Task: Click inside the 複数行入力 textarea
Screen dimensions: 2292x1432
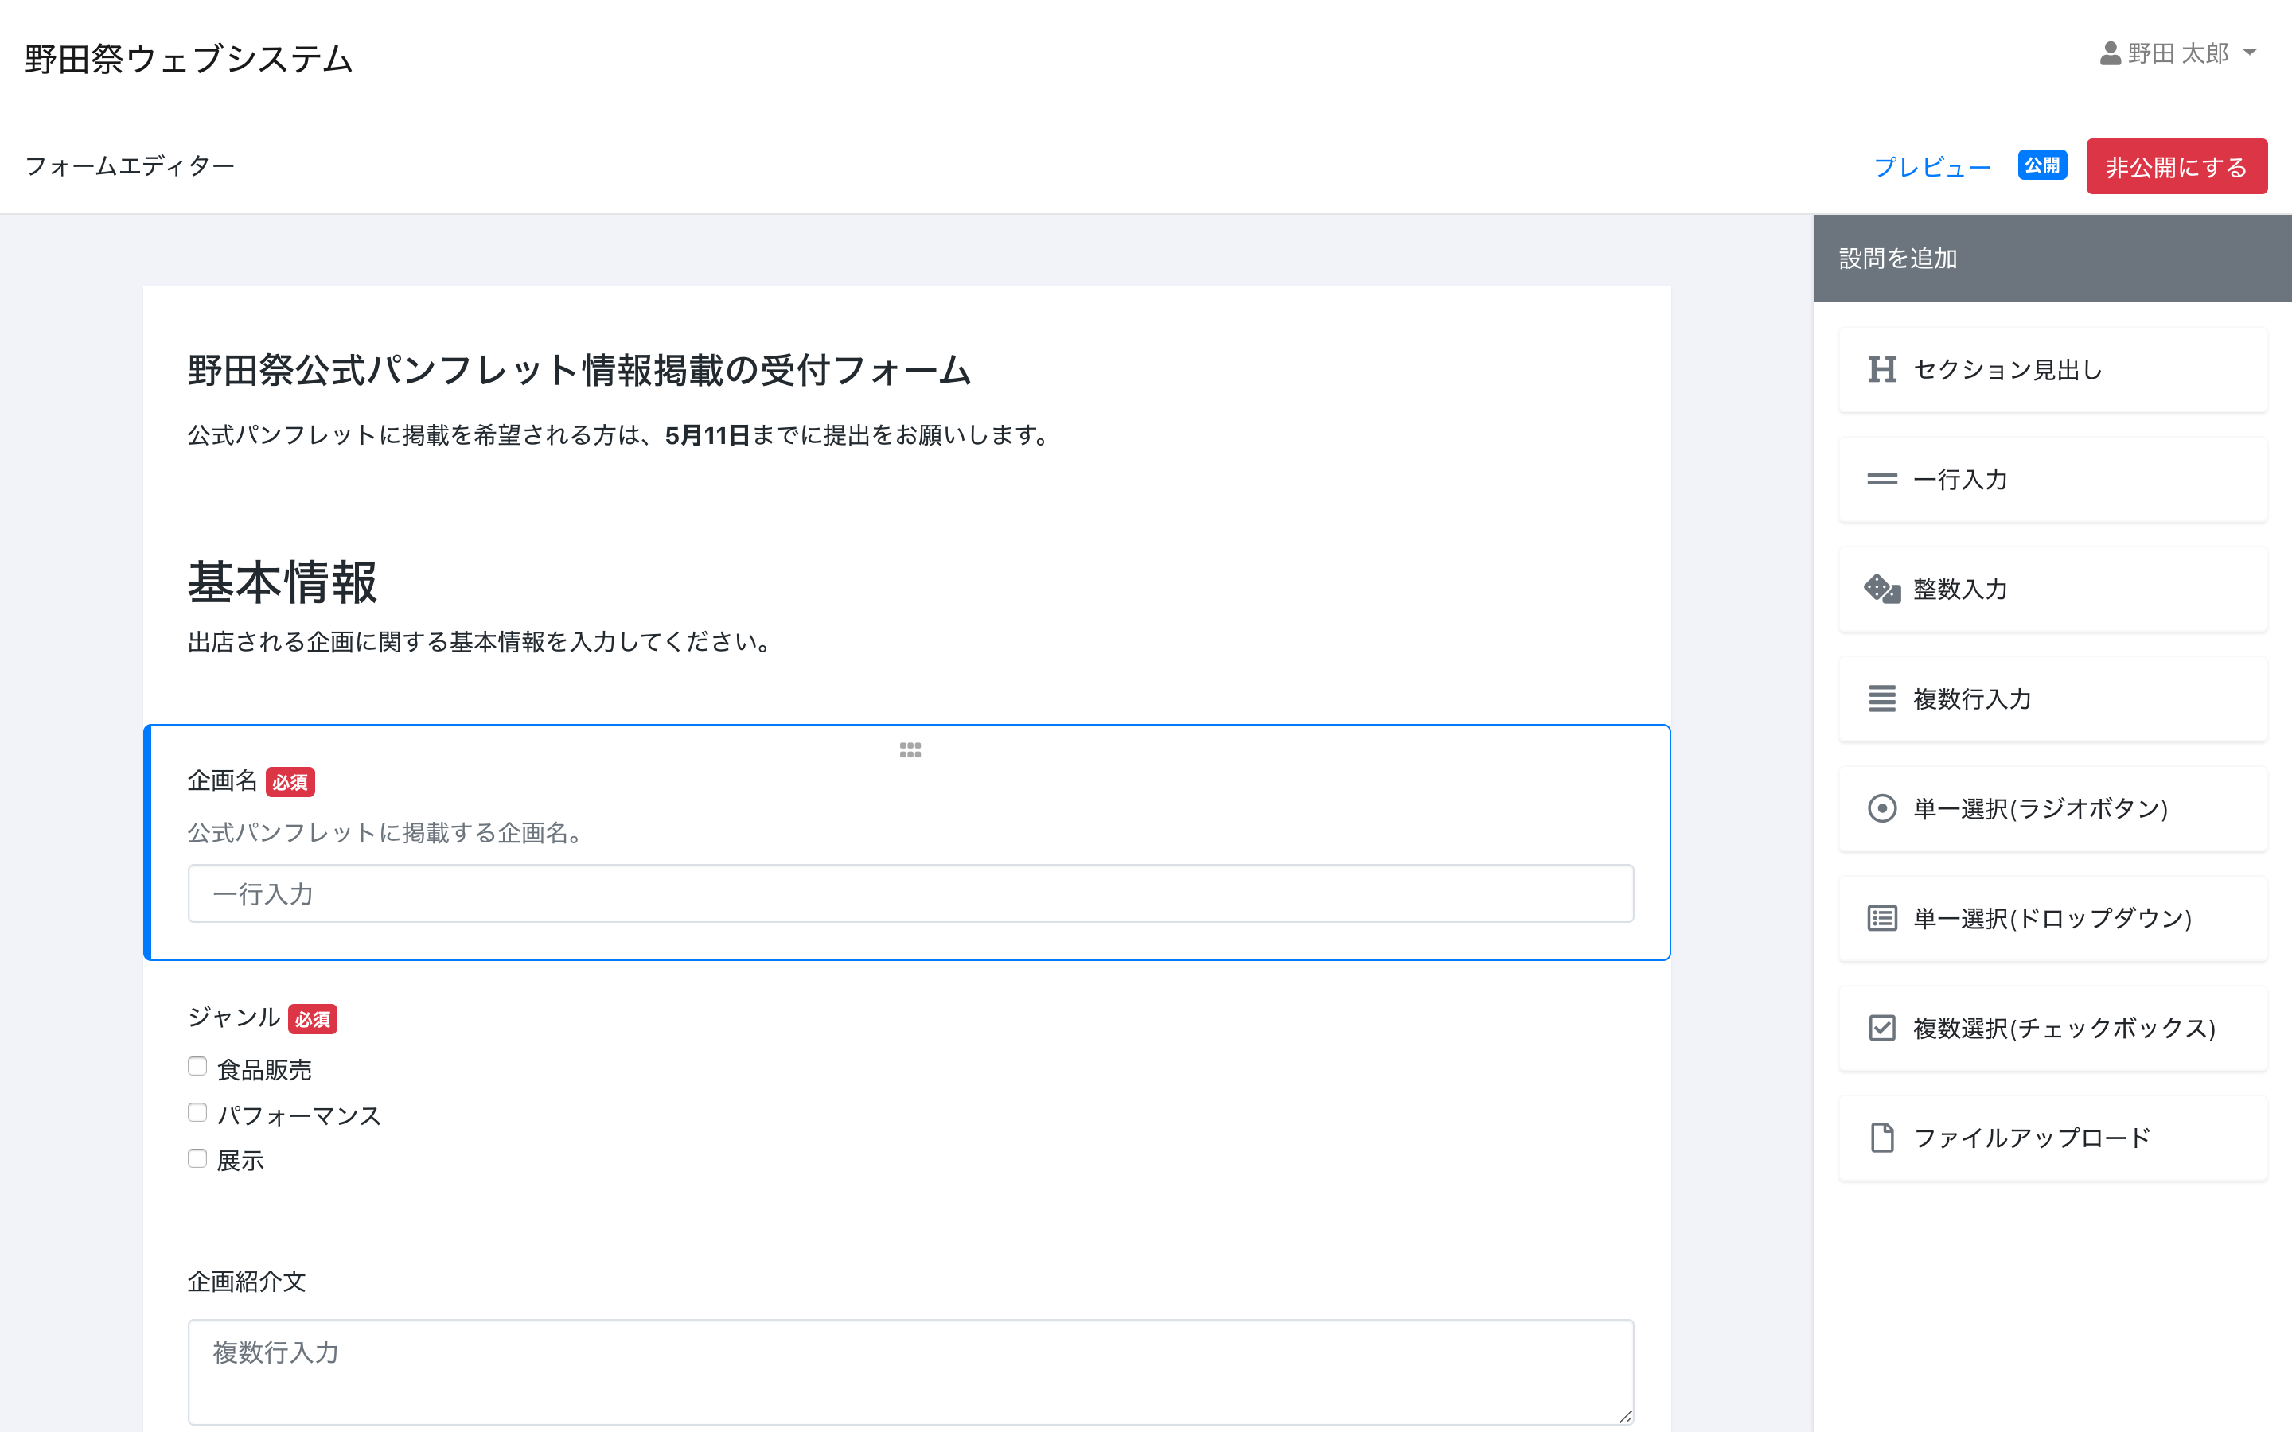Action: coord(909,1372)
